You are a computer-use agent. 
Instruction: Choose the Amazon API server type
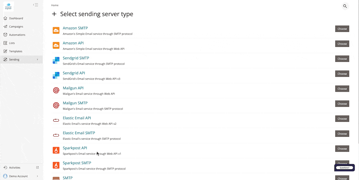342,44
